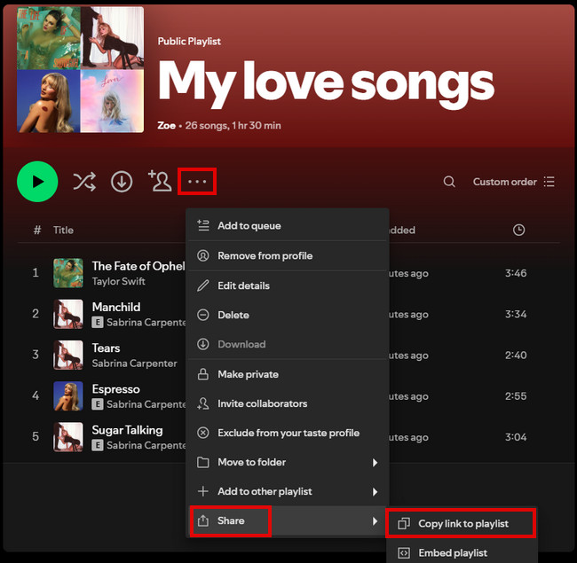Screen dimensions: 577x563
Task: Toggle shuffle for the playlist
Action: (x=84, y=182)
